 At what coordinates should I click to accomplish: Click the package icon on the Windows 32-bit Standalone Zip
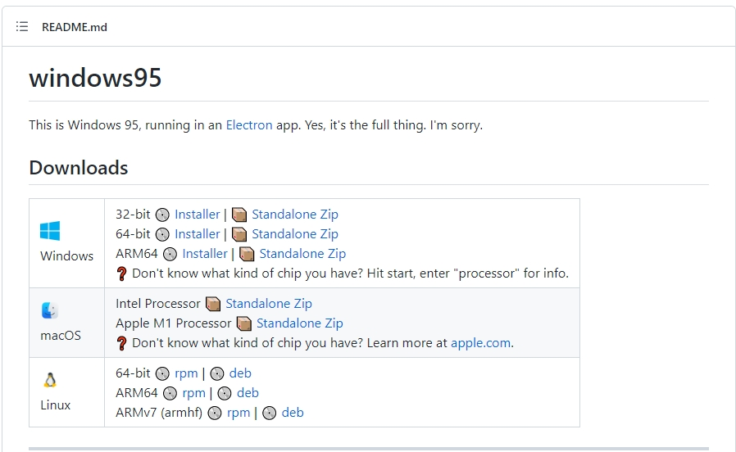tap(239, 215)
